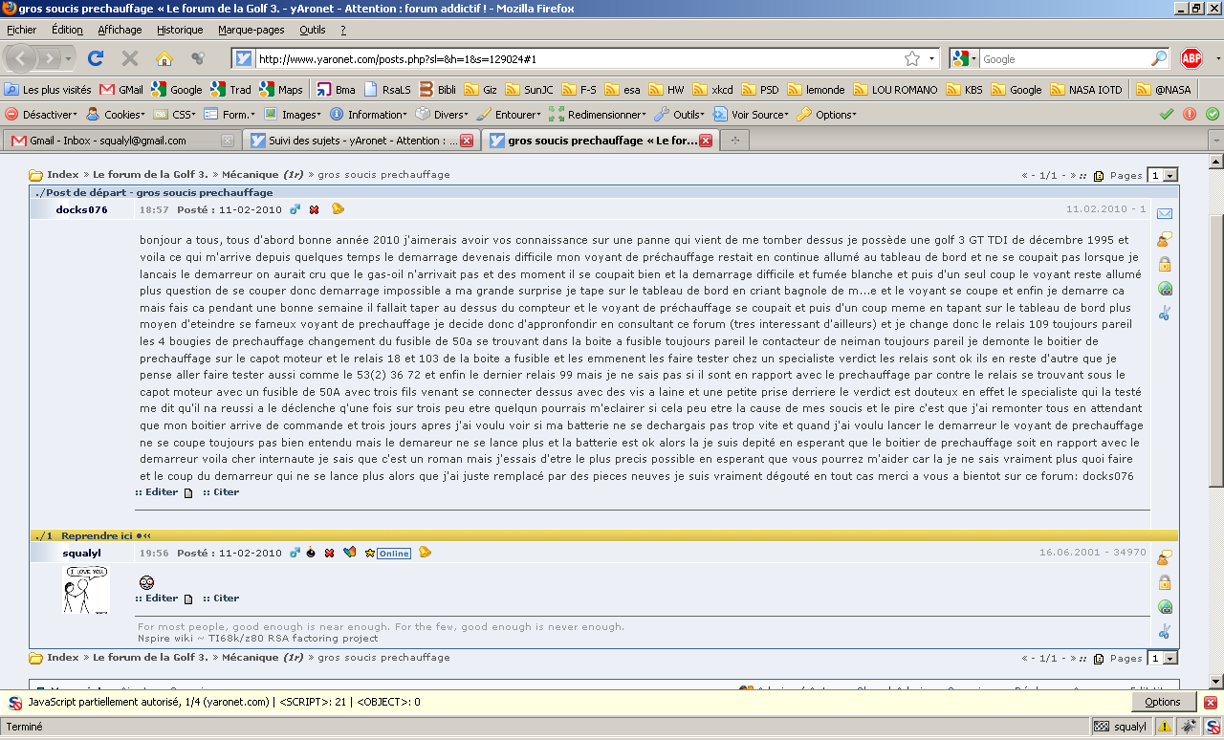Click the scissors icon beside docks076's post
The width and height of the screenshot is (1224, 740).
coord(1164,313)
